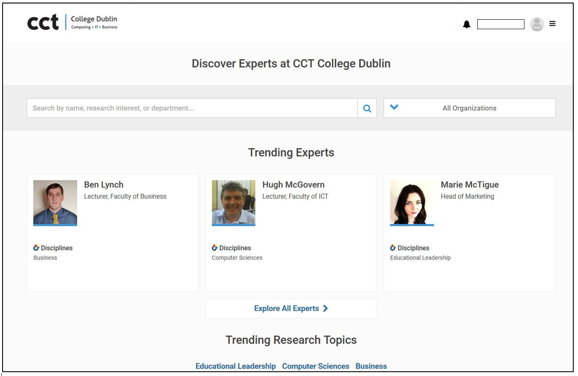Click Educational Leadership discipline under Marie McTigue

point(420,258)
